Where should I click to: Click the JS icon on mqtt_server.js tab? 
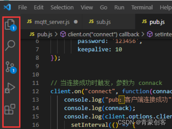pyautogui.click(x=29, y=22)
